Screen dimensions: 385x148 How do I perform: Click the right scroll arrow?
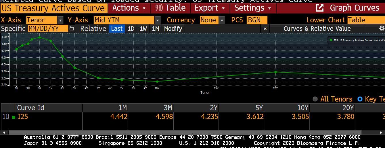click(x=381, y=133)
